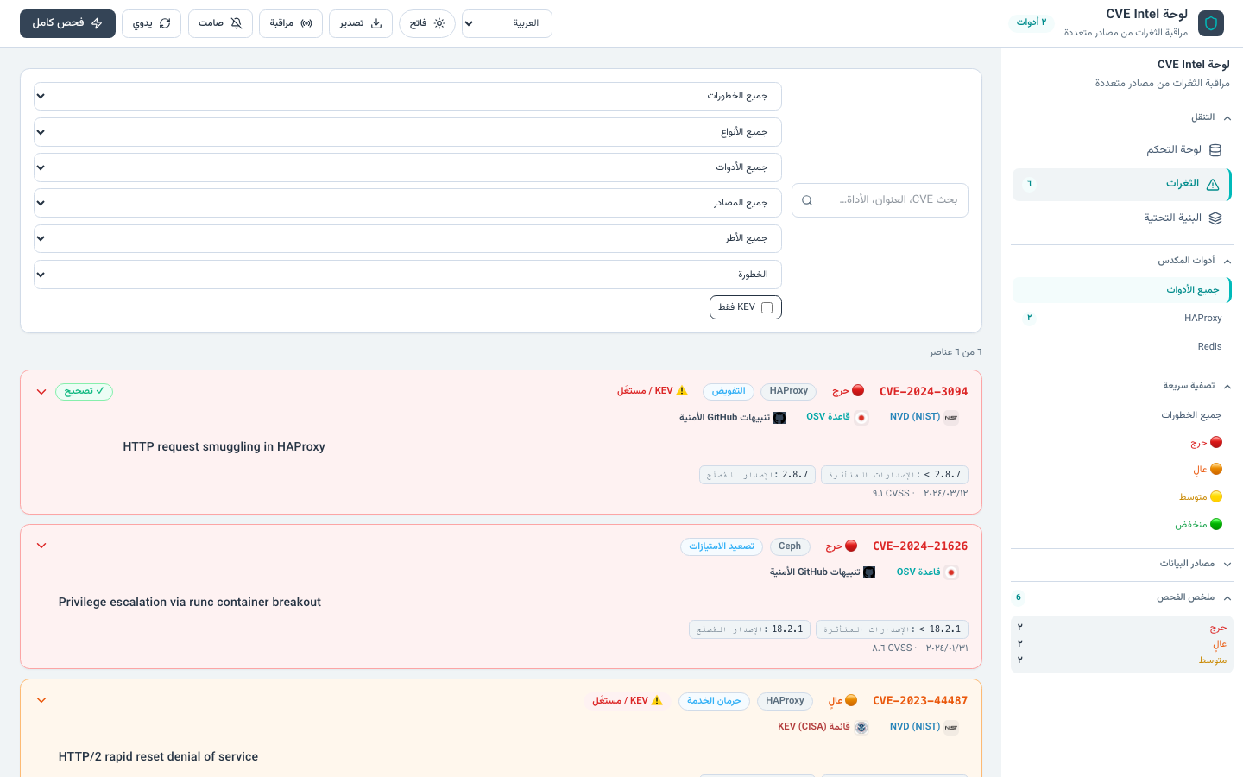The image size is (1243, 777).
Task: Open البنية التحتية infrastructure nav item
Action: tap(1122, 218)
